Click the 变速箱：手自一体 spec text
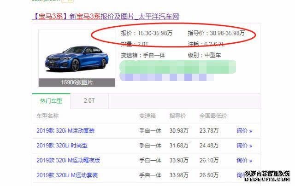 point(143,55)
